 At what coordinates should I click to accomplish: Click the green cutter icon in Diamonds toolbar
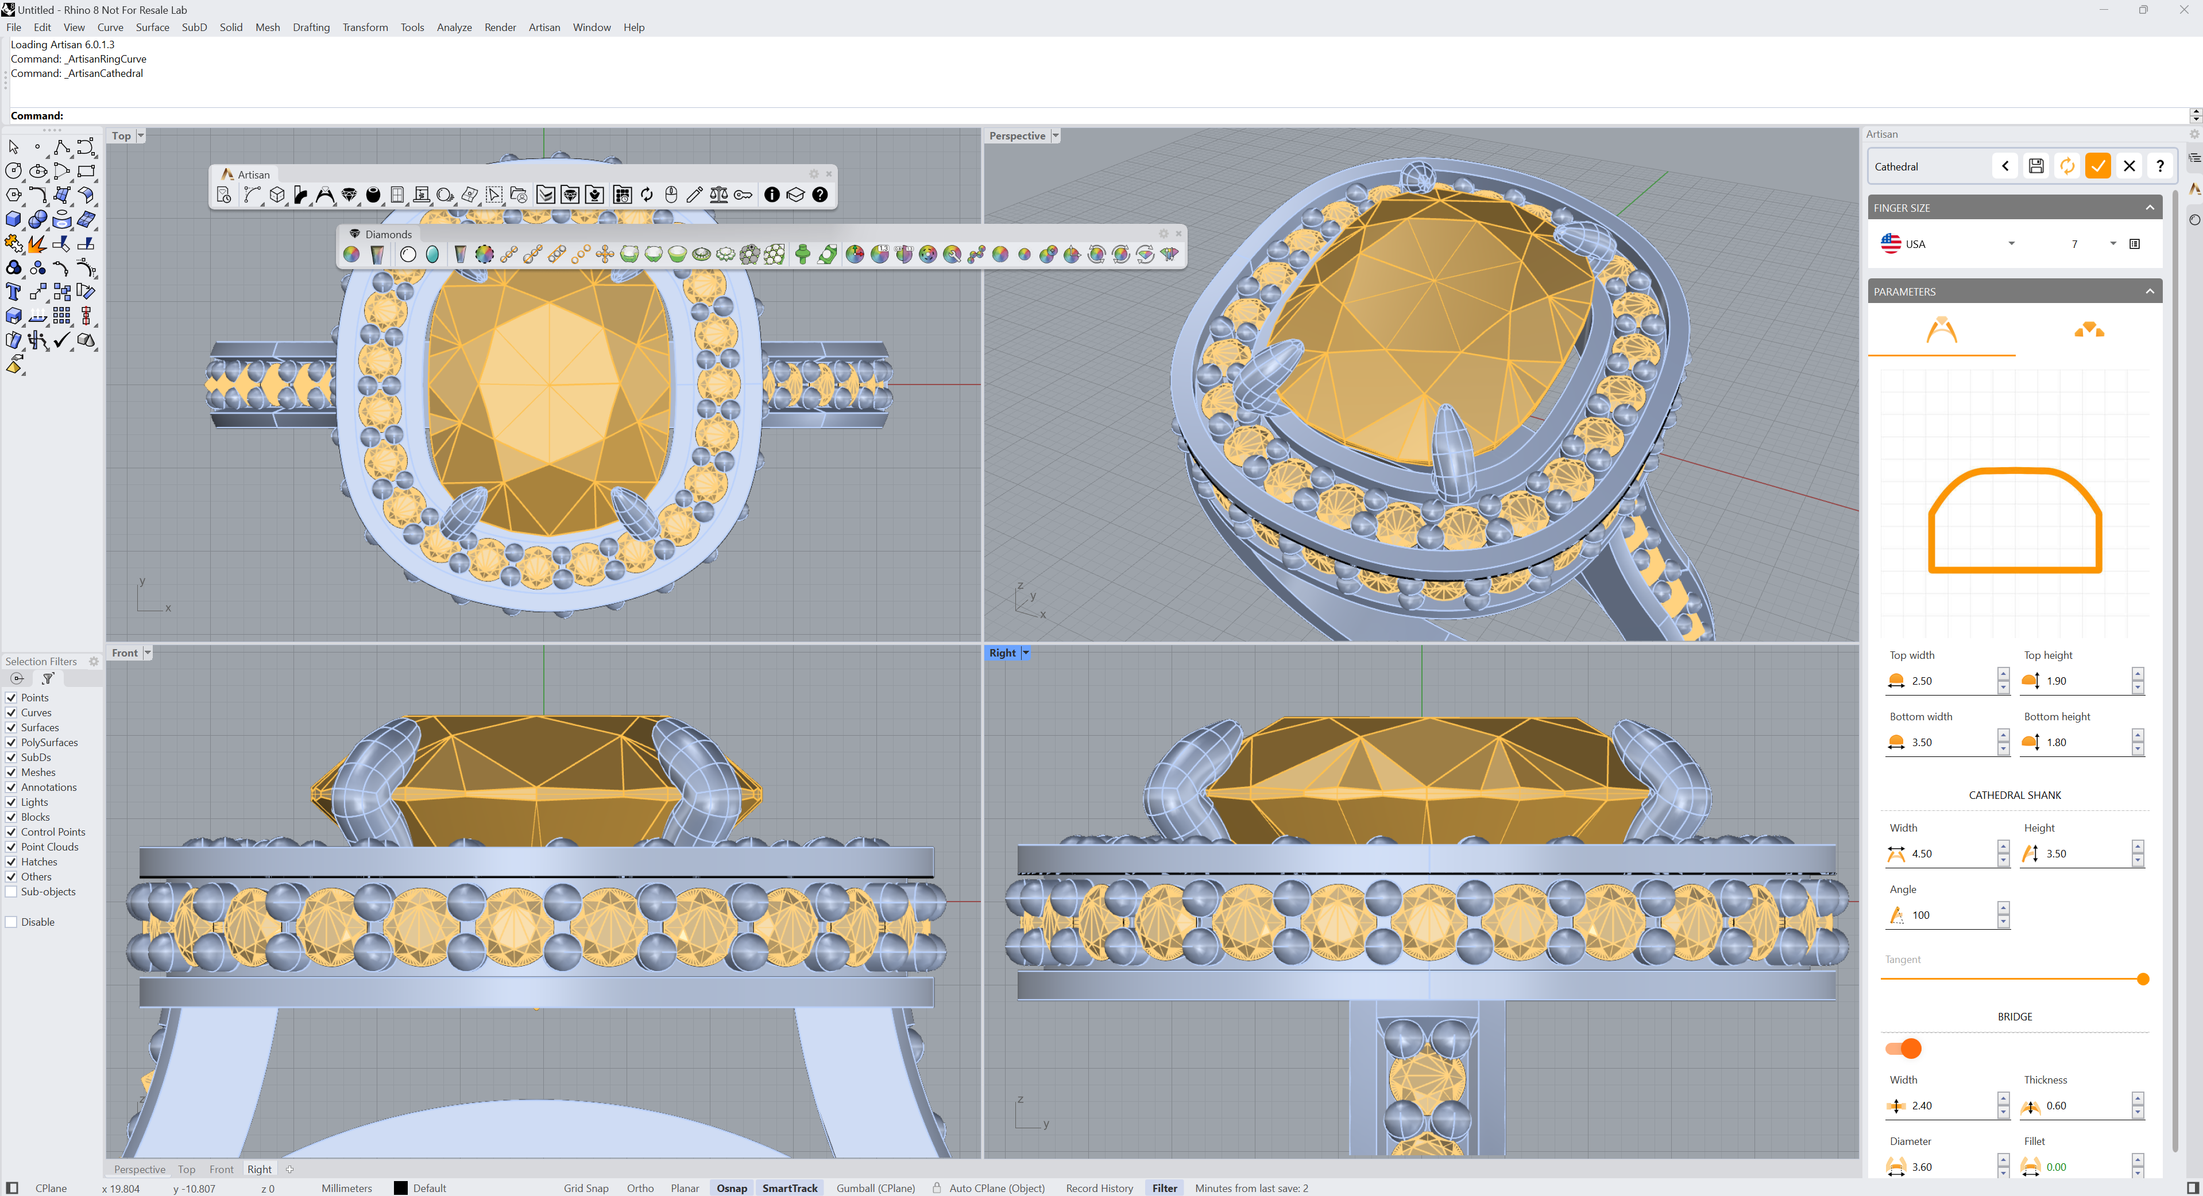802,254
